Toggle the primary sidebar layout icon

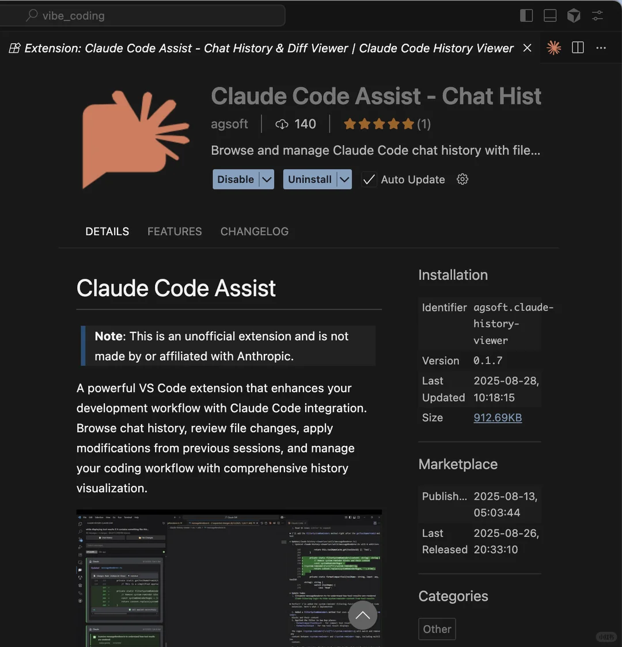point(526,16)
